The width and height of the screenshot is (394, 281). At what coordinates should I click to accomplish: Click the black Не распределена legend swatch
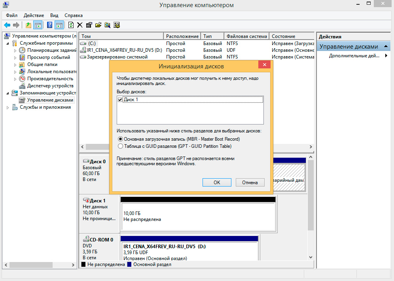pos(83,264)
